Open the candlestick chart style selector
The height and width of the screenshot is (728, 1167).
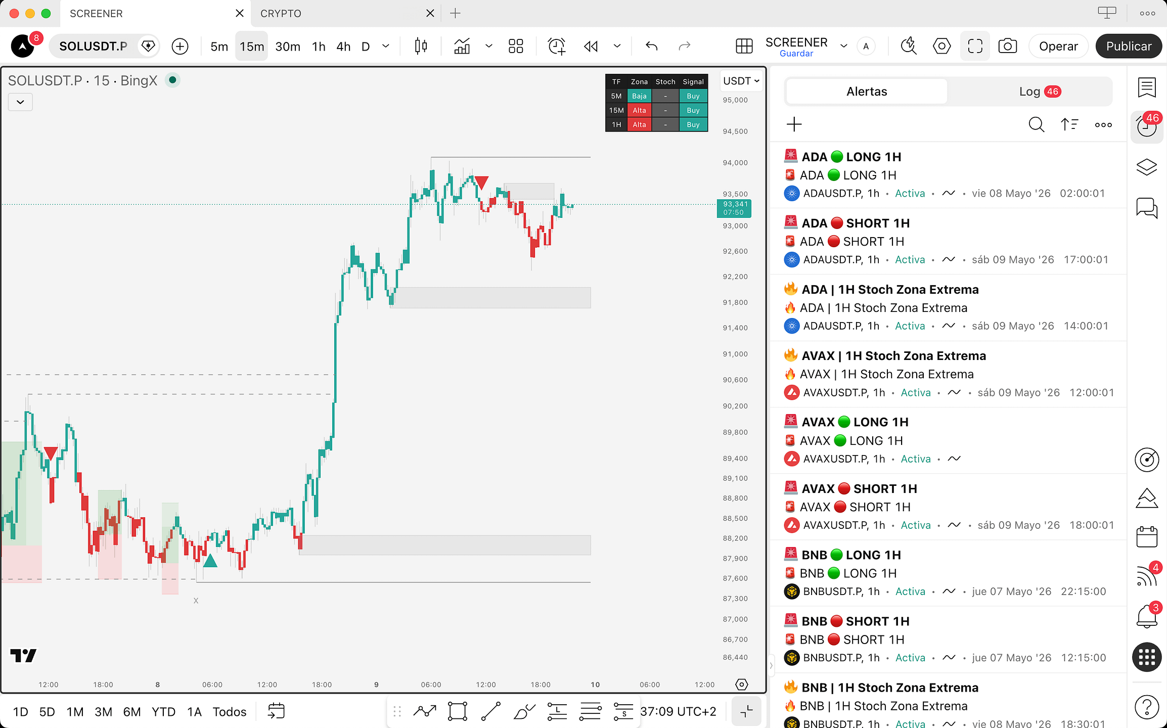coord(421,47)
